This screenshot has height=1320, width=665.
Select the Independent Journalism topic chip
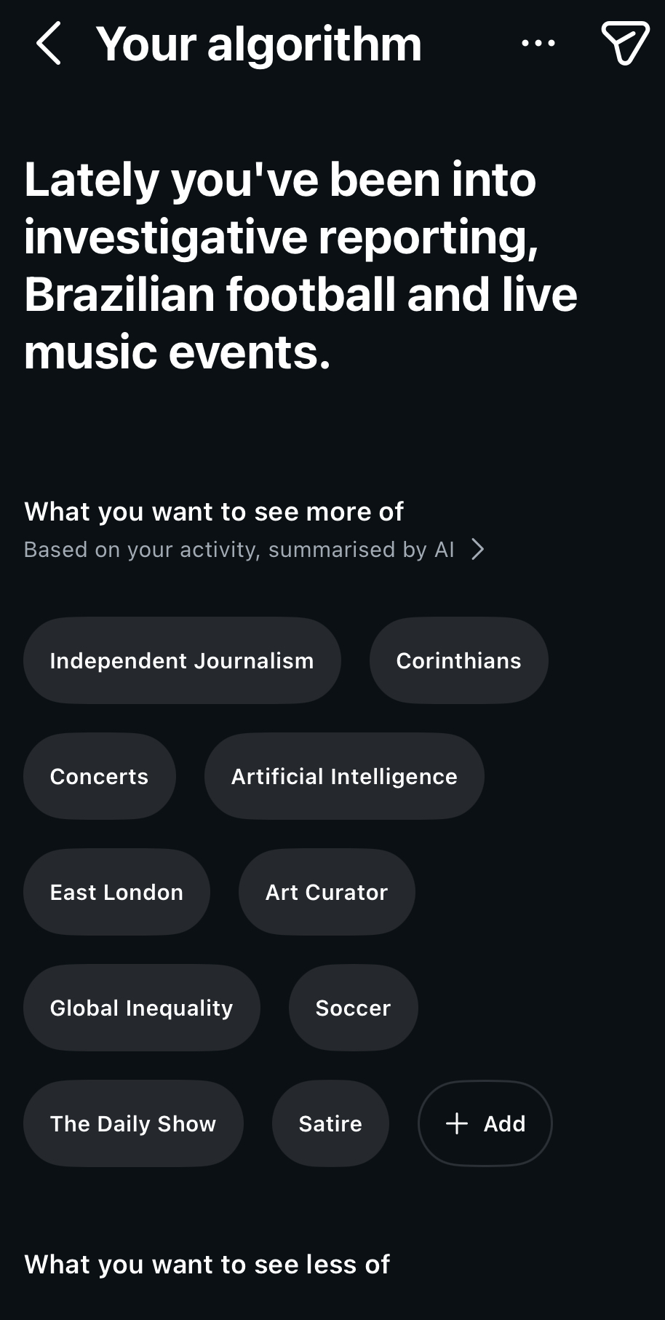[x=182, y=660]
